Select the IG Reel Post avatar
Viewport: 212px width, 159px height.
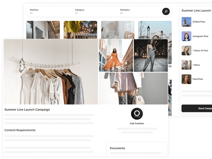tap(186, 22)
